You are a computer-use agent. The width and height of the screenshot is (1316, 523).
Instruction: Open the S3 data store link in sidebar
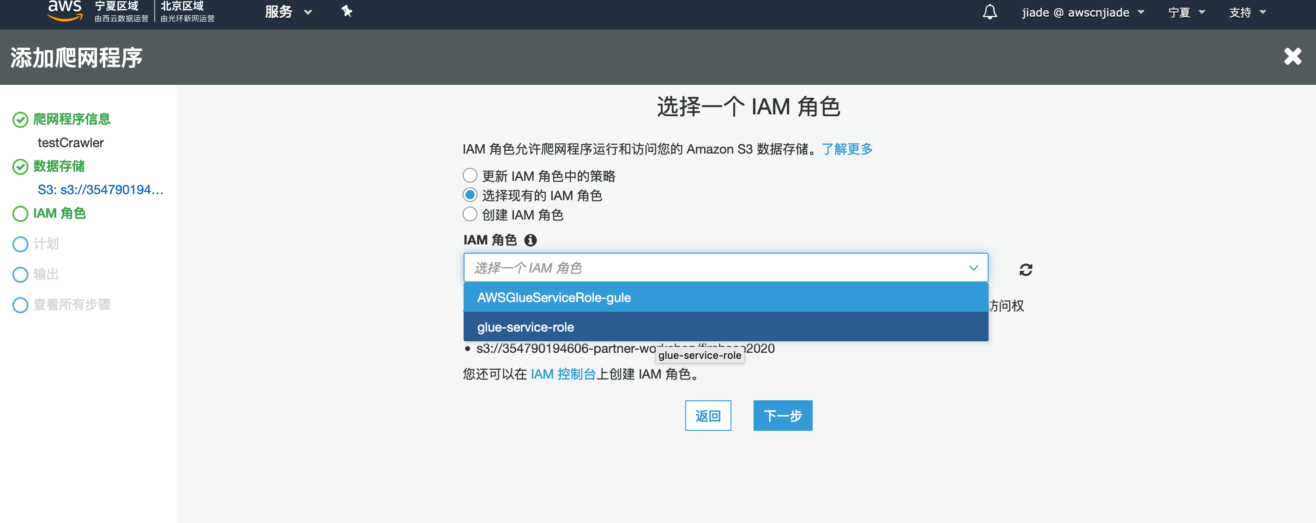pyautogui.click(x=100, y=190)
